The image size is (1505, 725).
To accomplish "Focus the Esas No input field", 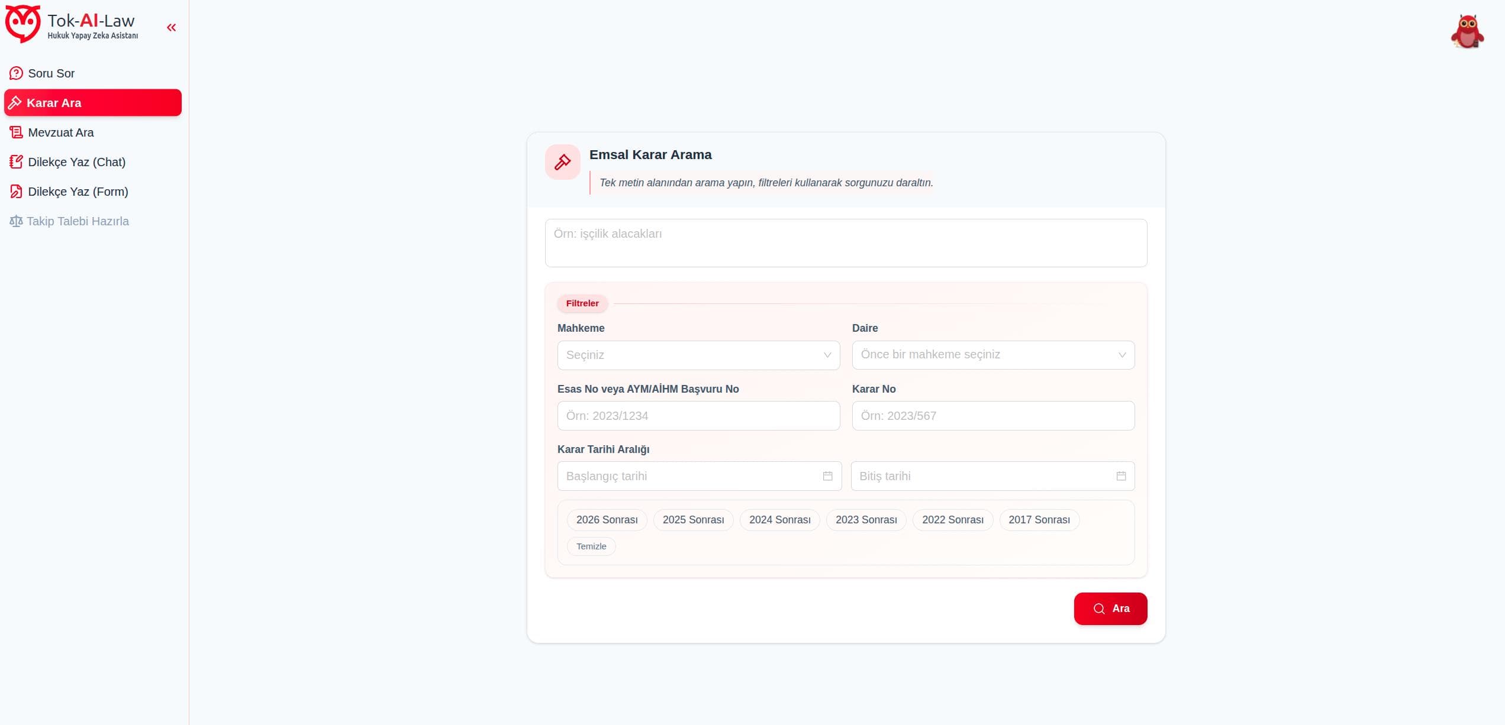I will point(698,416).
